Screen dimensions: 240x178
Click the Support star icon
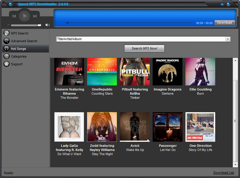6,64
